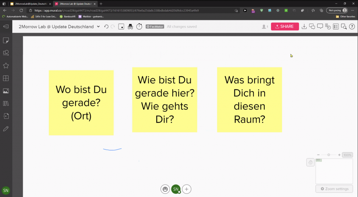Open the frameworks grid tool
358x197 pixels.
click(x=6, y=78)
